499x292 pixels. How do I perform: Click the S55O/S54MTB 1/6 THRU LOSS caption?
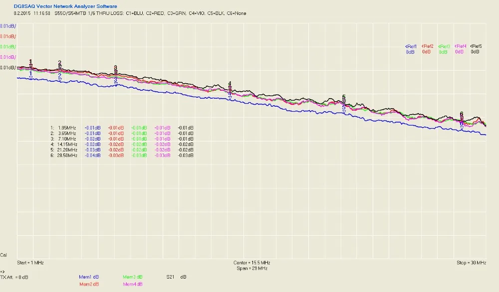89,13
